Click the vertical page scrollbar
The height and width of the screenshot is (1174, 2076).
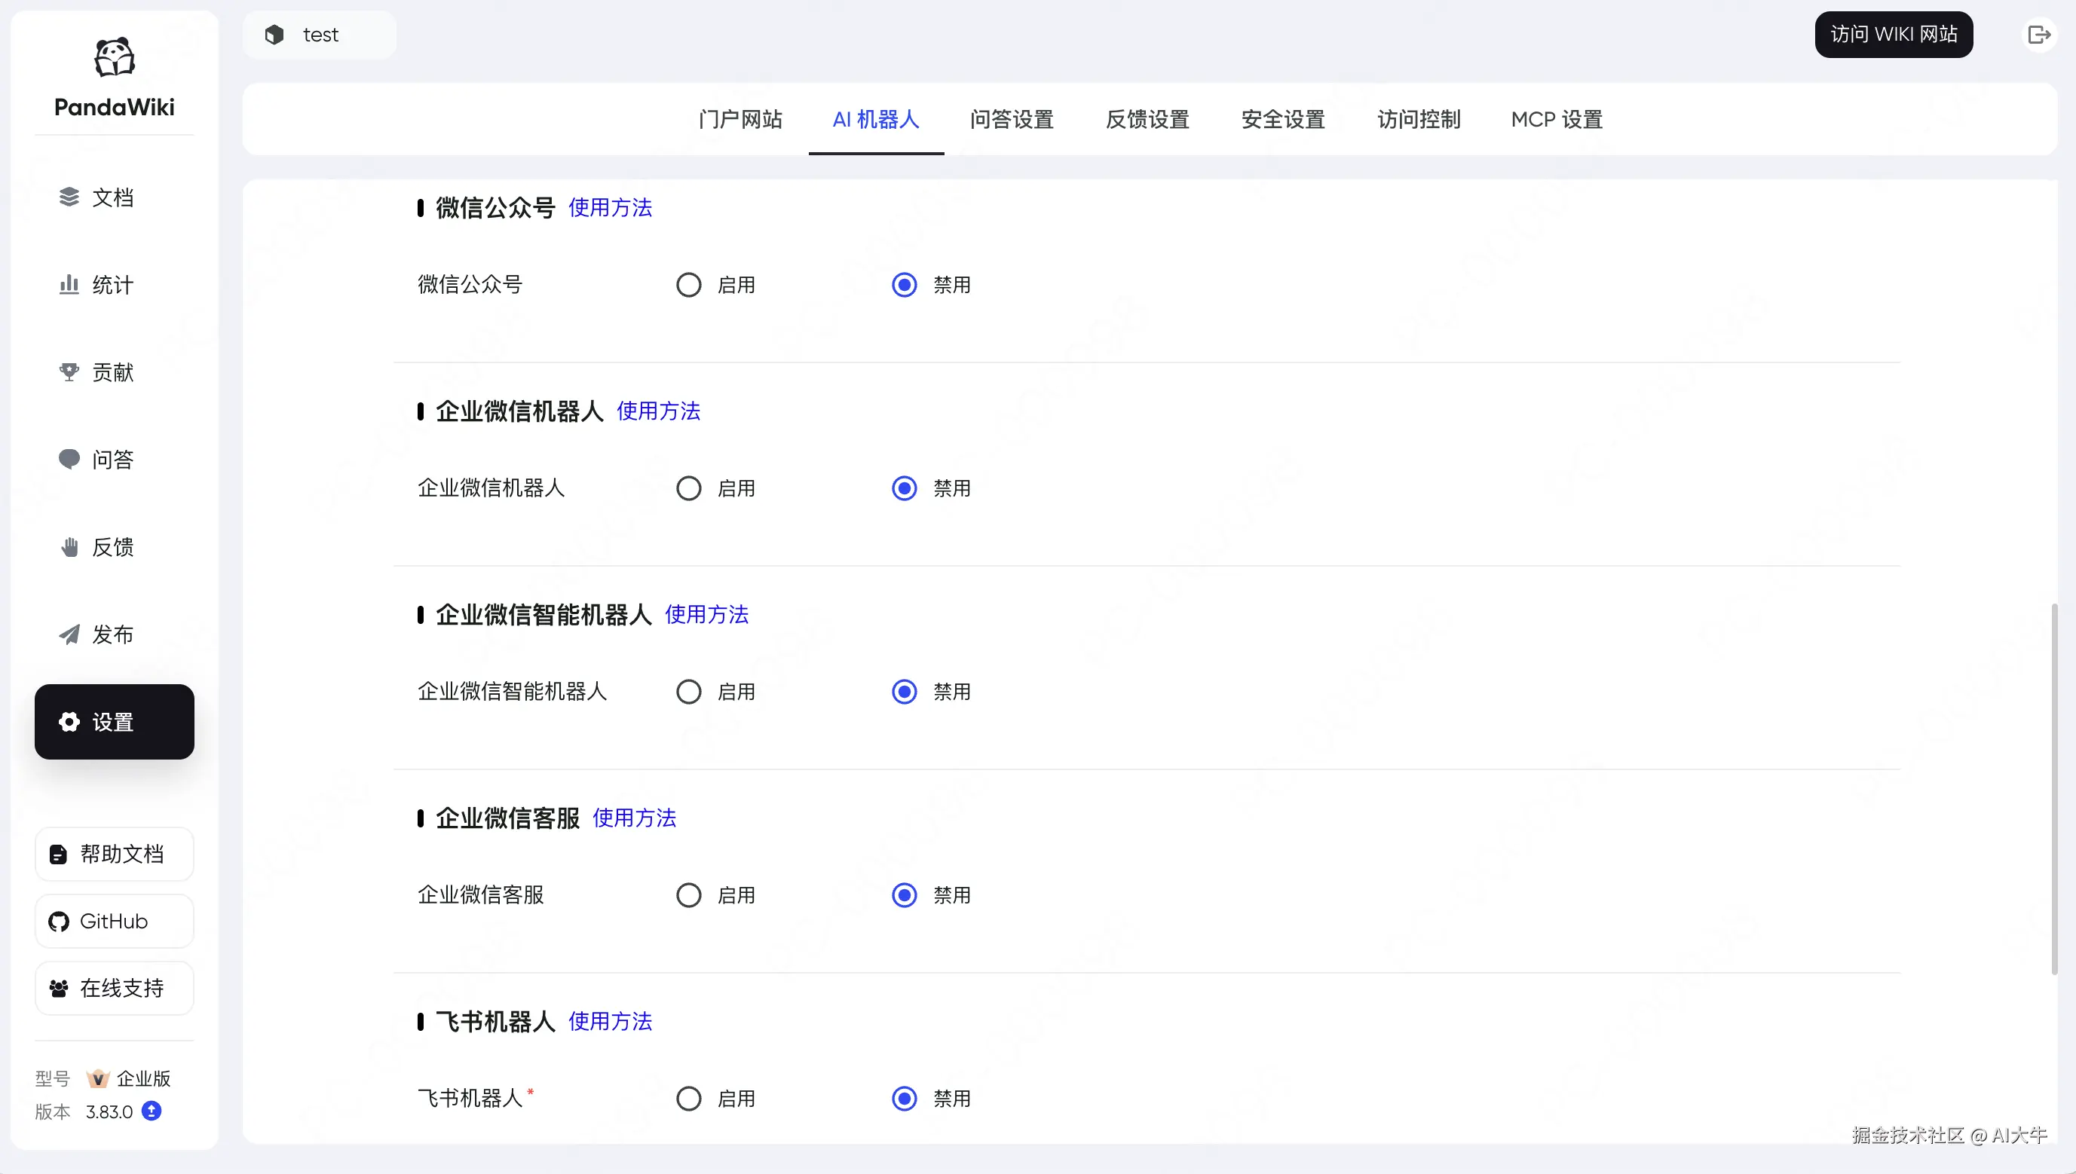coord(2054,790)
